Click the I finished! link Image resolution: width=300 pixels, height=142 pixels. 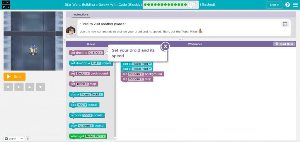tap(207, 5)
